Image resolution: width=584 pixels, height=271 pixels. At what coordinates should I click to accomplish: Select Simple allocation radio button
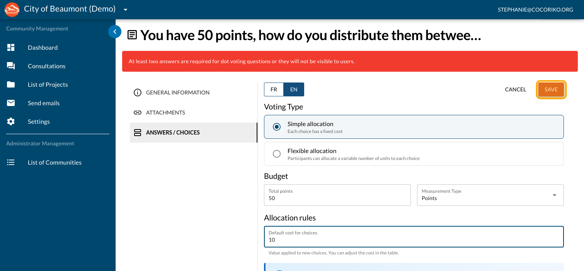point(277,127)
